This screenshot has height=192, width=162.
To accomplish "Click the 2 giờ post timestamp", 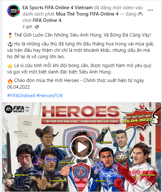I will pyautogui.click(x=27, y=27).
